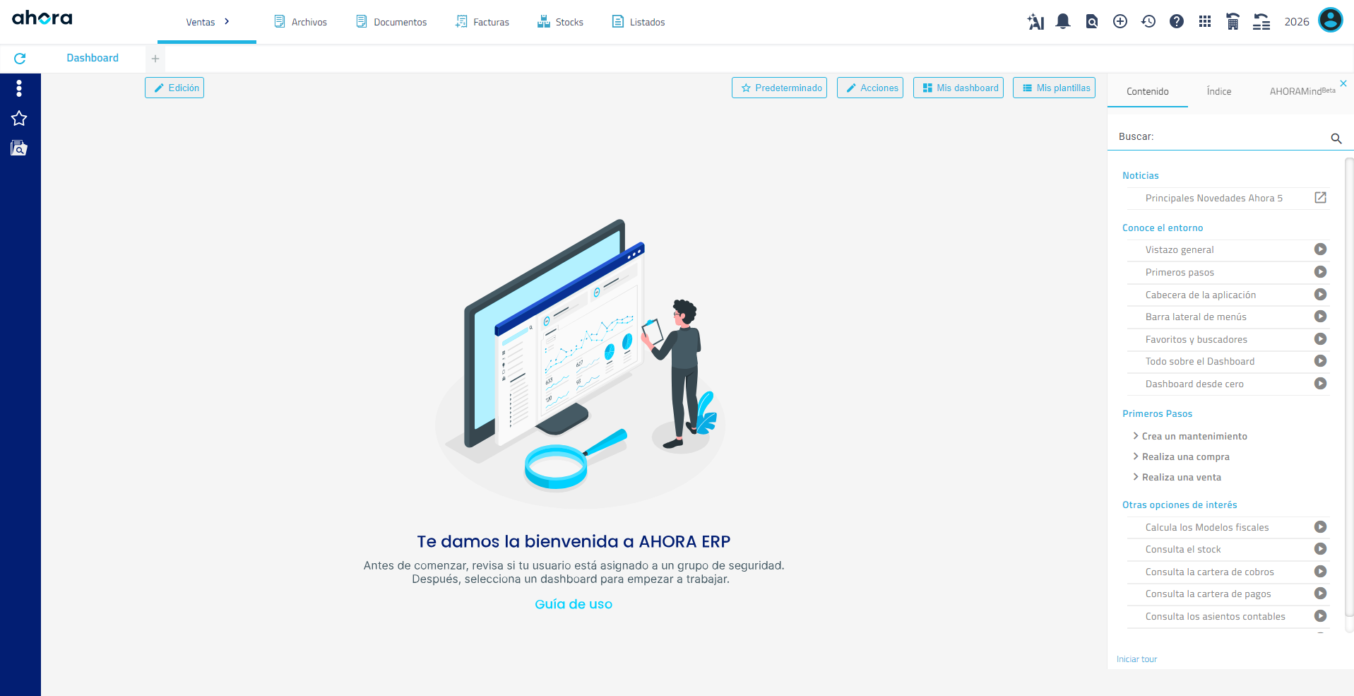The image size is (1354, 696).
Task: Click the user list switch icon
Action: coord(1261,22)
